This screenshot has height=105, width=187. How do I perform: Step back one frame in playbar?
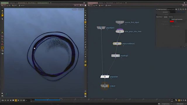(8, 100)
